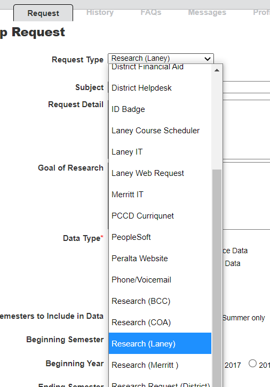Select Laney Course Scheduler option
Screen dimensions: 270x387
(x=160, y=131)
